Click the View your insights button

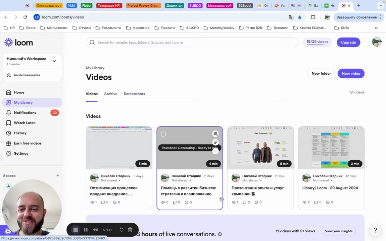pyautogui.click(x=338, y=231)
